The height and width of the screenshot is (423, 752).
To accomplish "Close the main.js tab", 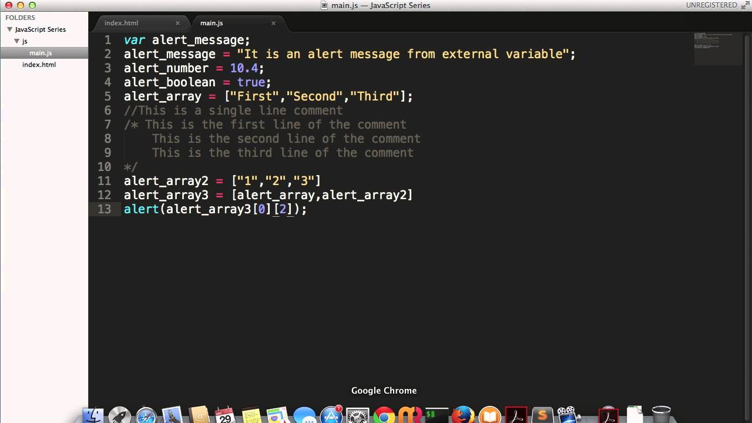I will coord(273,23).
